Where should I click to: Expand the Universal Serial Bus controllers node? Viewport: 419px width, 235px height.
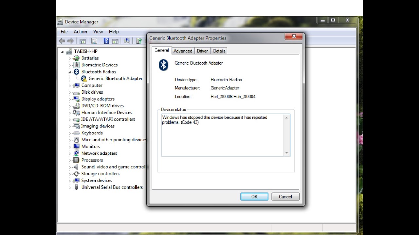pos(69,188)
